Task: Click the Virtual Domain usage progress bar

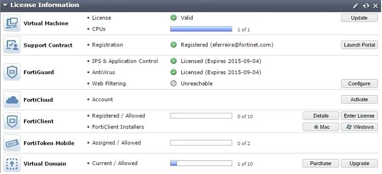Action: tap(201, 163)
